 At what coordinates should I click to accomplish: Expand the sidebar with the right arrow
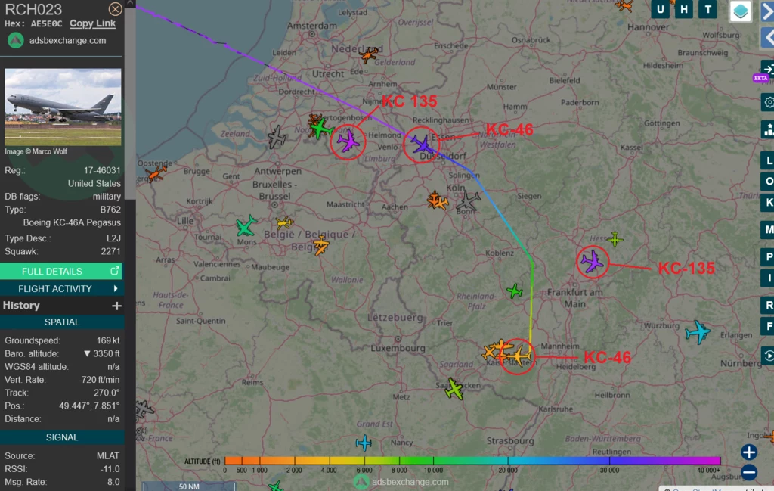coord(767,12)
